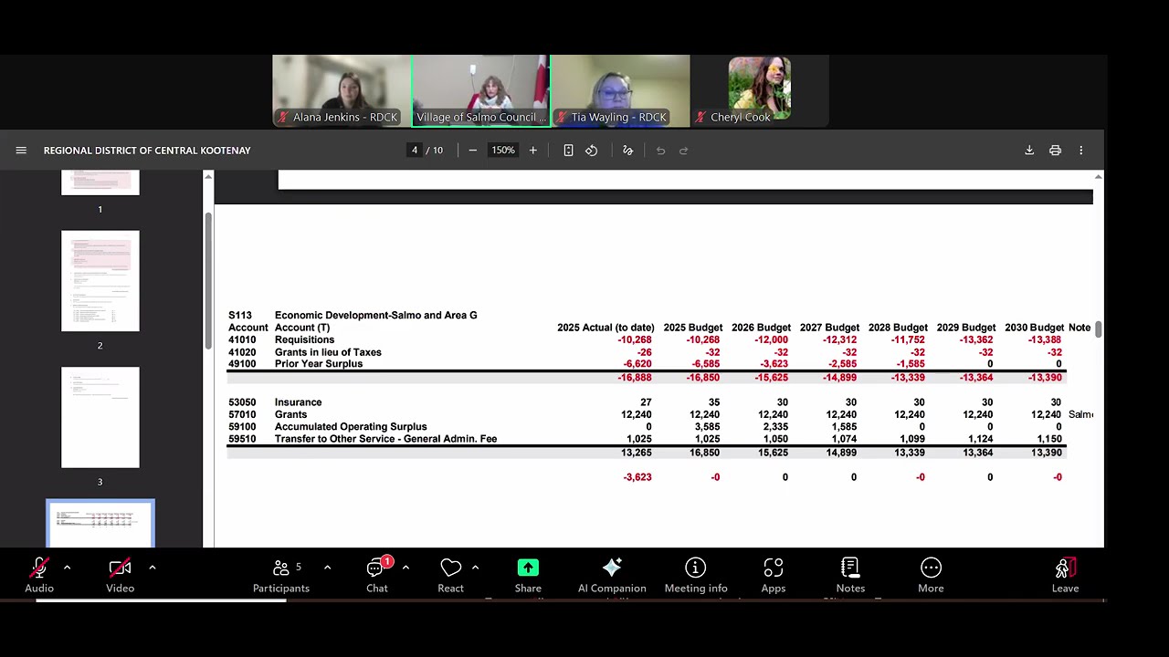
Task: Expand the reactions options arrow
Action: coord(475,568)
